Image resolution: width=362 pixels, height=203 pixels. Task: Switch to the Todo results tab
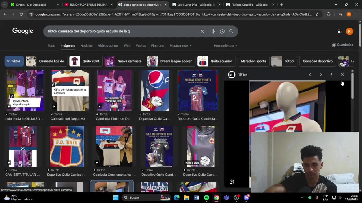(x=51, y=46)
